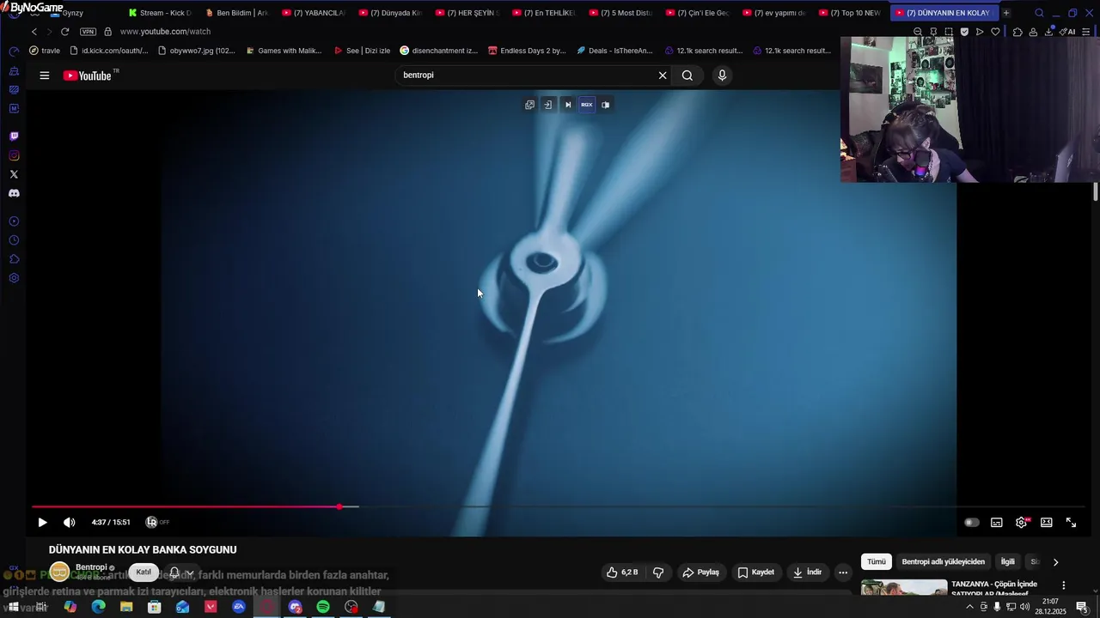
Task: Click the YouTube search magnifier button
Action: tap(687, 76)
